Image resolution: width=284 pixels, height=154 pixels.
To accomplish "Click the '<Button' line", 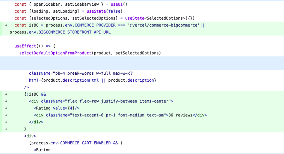I will [x=42, y=150].
